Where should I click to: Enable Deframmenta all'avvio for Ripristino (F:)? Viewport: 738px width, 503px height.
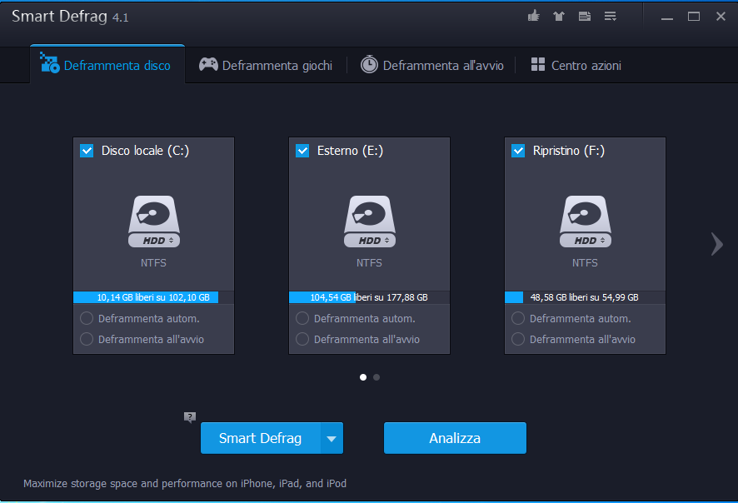click(518, 339)
